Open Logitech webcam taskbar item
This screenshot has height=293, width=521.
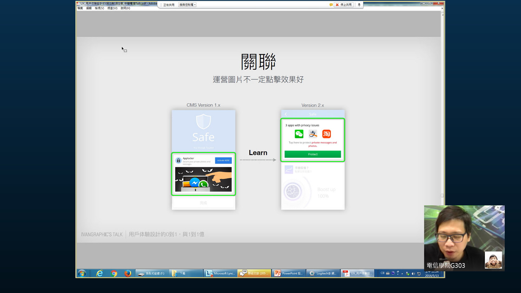(x=323, y=273)
